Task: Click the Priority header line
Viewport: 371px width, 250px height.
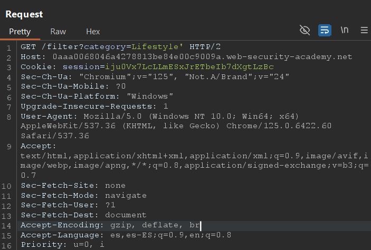Action: (x=62, y=245)
